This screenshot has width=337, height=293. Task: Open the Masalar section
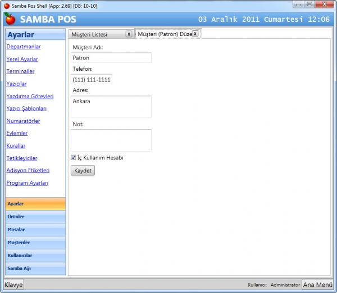[36, 230]
